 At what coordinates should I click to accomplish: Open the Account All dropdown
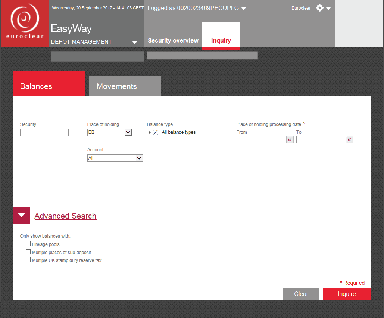[115, 158]
